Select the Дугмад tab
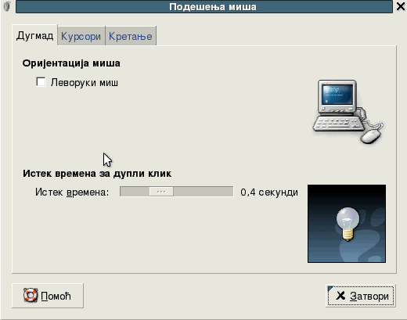 (x=34, y=35)
